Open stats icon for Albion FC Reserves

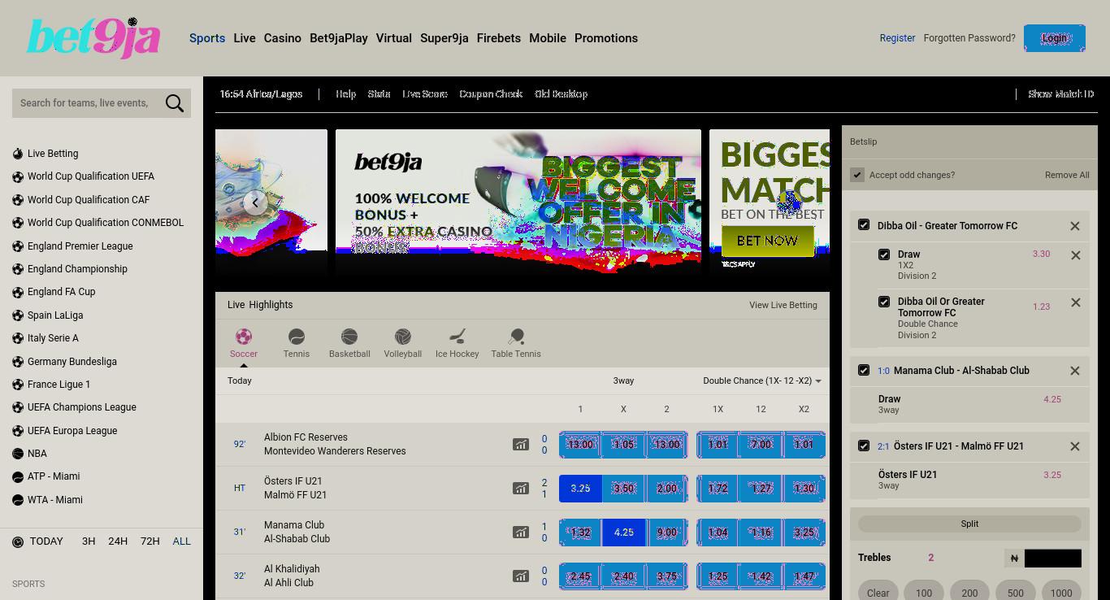coord(520,445)
